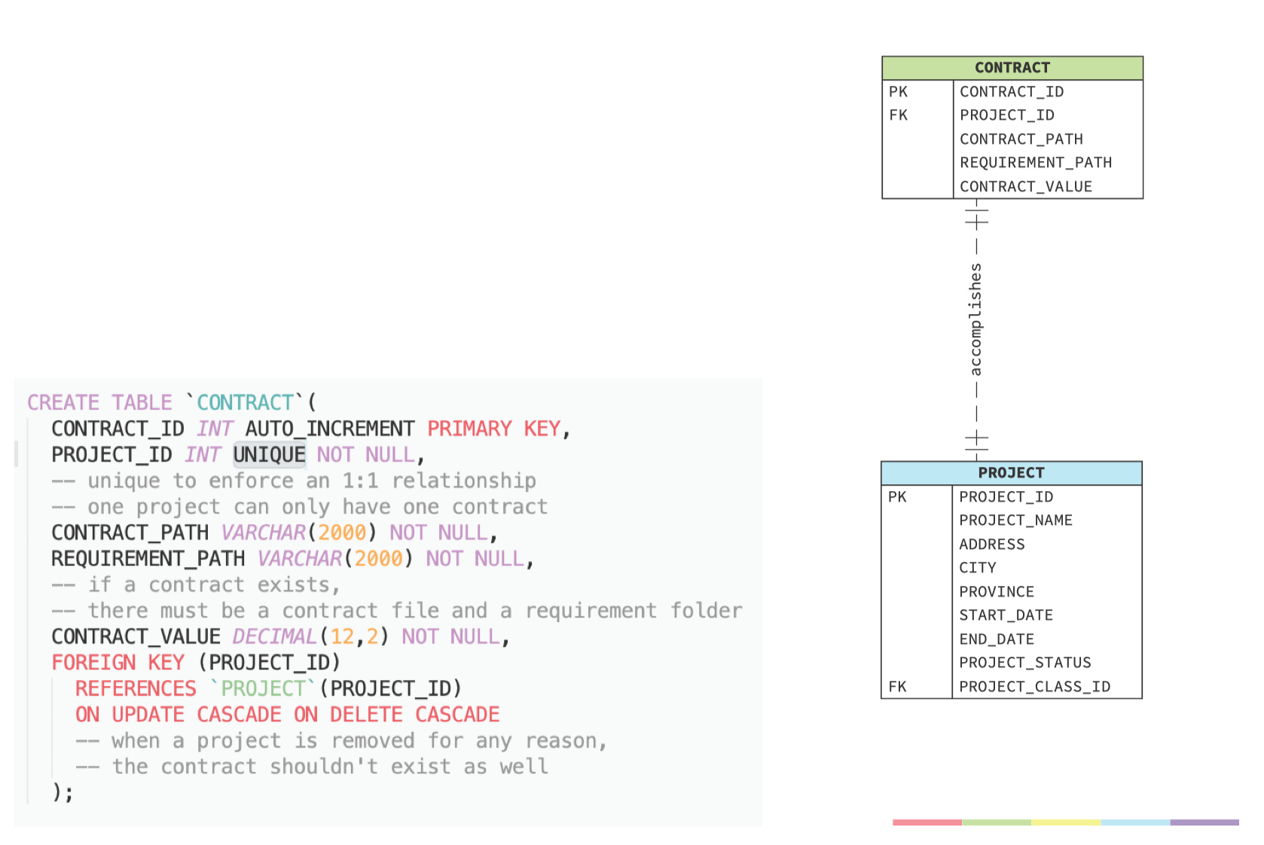Click the REFERENCES keyword in the code
Image resolution: width=1264 pixels, height=845 pixels.
click(136, 689)
